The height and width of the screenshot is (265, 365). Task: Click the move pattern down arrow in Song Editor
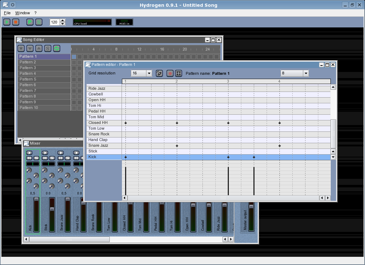tap(30, 48)
